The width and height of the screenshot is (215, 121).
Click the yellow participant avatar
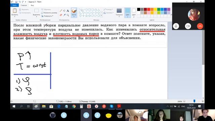(x=109, y=116)
